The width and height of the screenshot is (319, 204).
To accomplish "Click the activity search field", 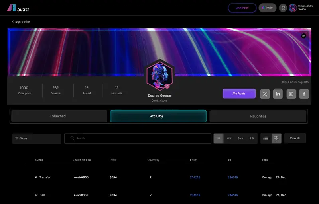I will tap(138, 138).
